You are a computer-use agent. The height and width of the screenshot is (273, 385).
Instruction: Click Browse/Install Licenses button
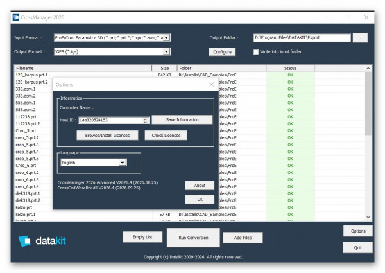click(x=107, y=136)
